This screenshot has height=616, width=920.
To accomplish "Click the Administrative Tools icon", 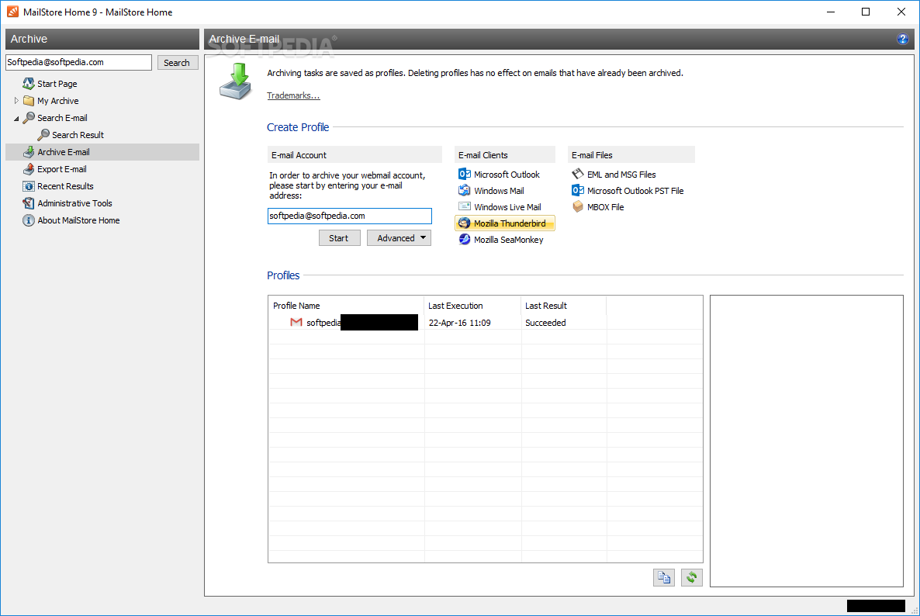I will (x=28, y=203).
